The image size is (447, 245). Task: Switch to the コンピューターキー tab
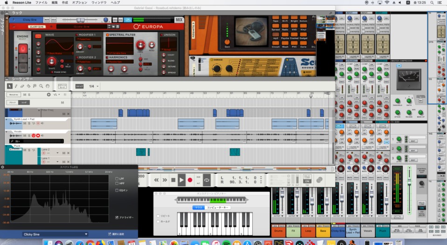pyautogui.click(x=218, y=207)
